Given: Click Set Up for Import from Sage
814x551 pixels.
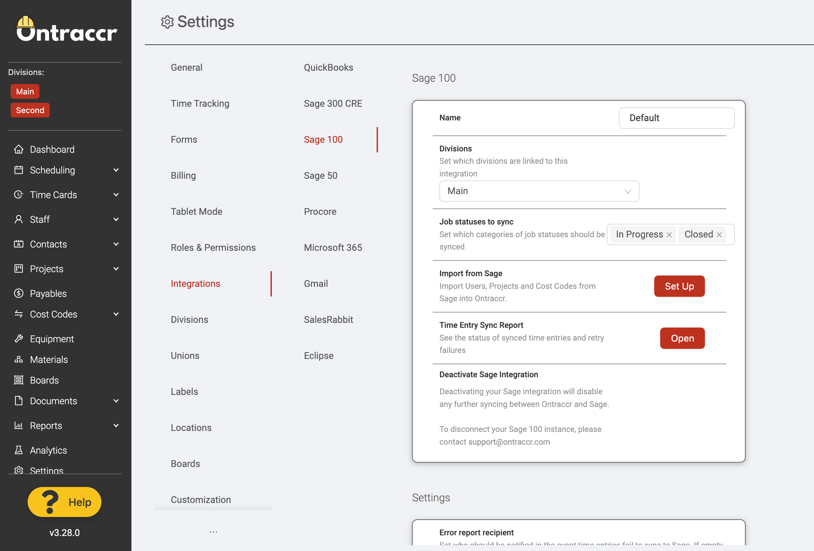Looking at the screenshot, I should (x=680, y=286).
